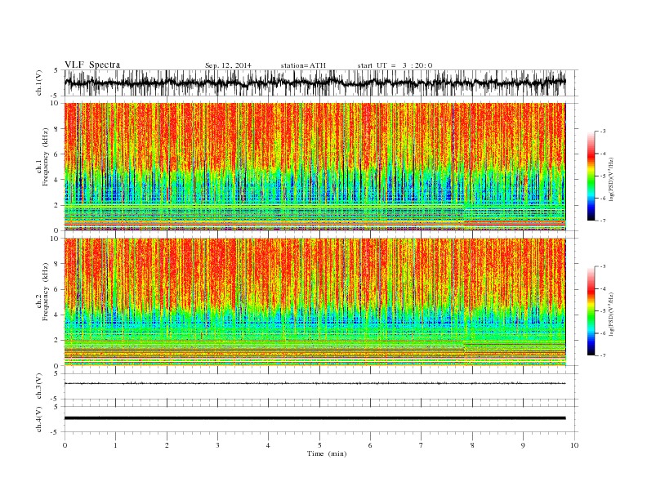Click the "-5" label on ch.1 colorbar
The image size is (647, 500).
click(603, 176)
